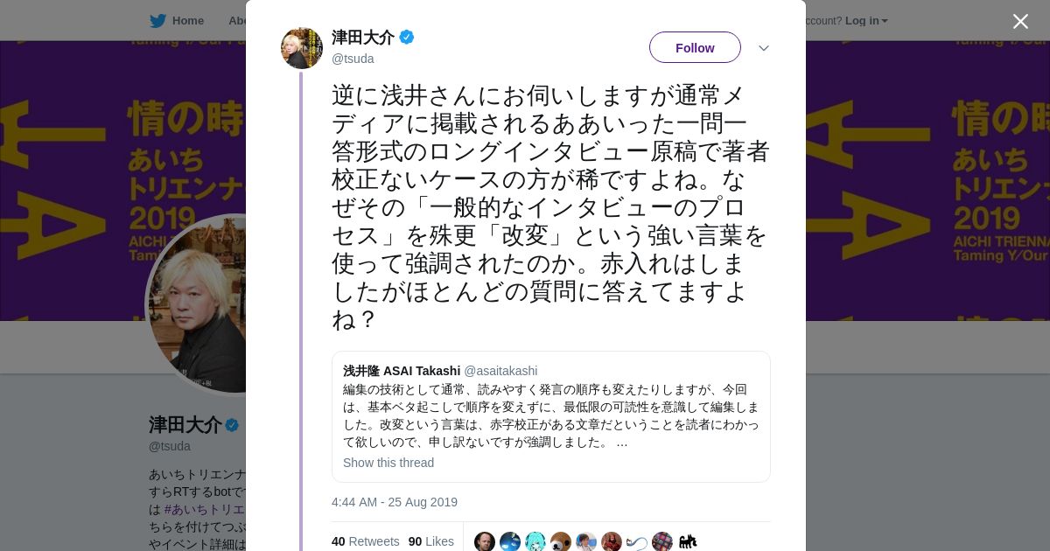Click the blue earth liker avatar
The height and width of the screenshot is (551, 1050).
[510, 542]
